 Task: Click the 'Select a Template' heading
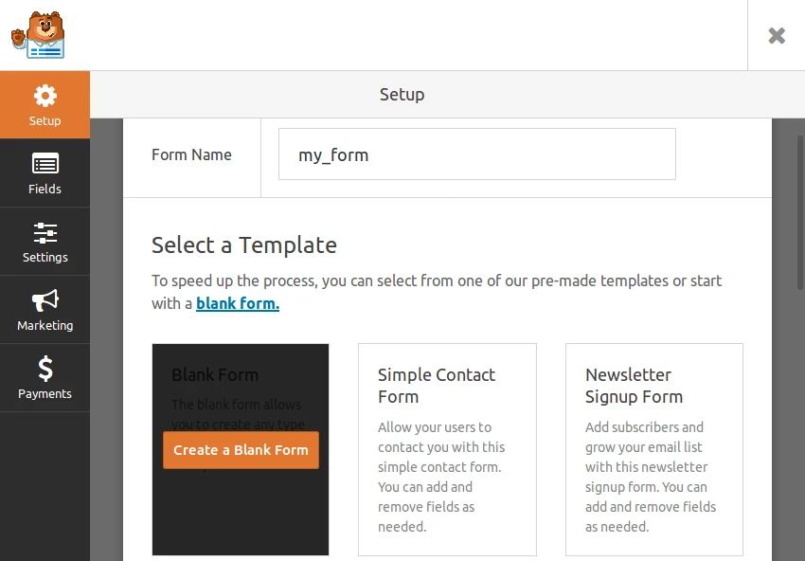click(x=243, y=245)
